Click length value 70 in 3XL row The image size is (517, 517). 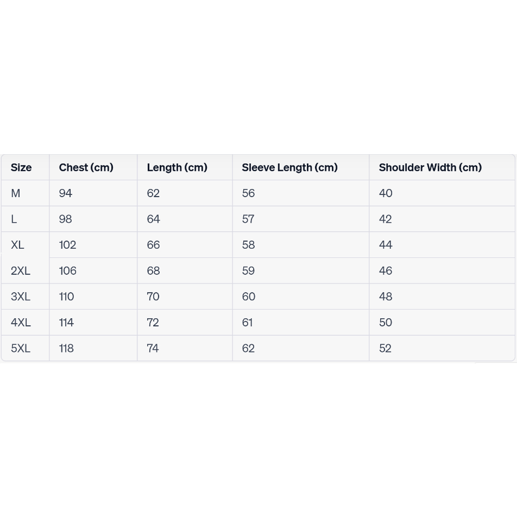click(153, 297)
